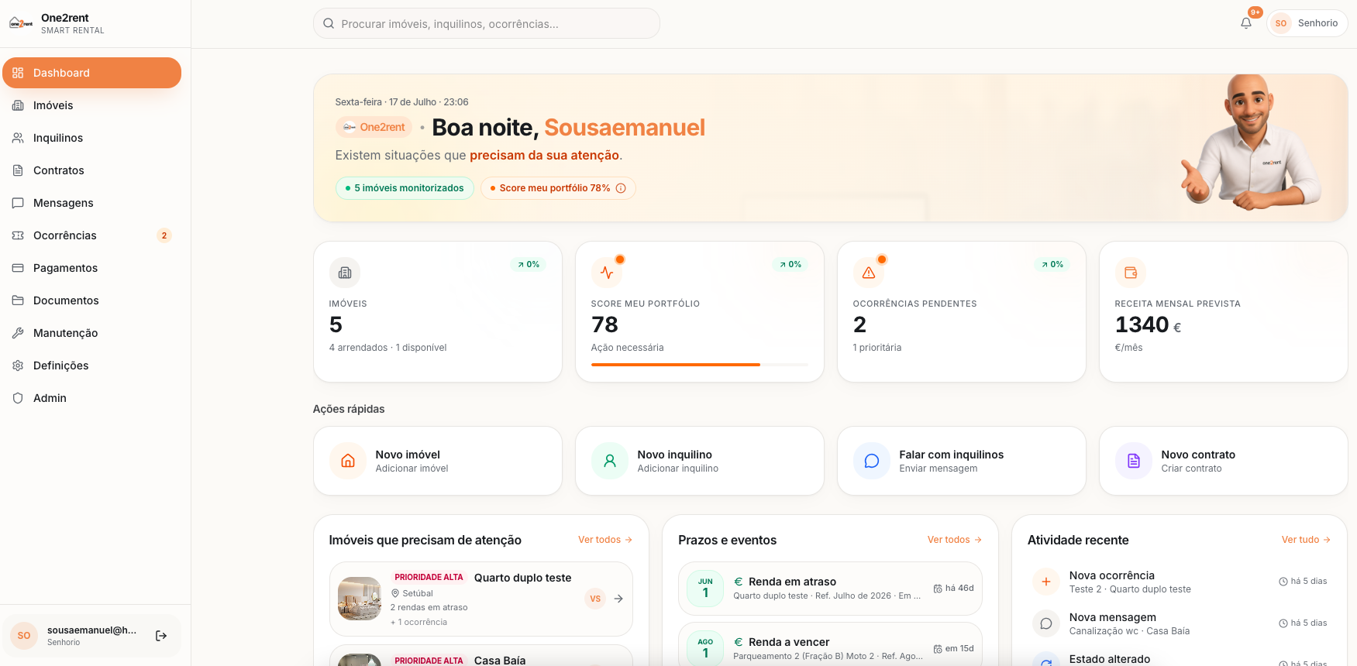Click the 0% trend badge on Imóveis card
The height and width of the screenshot is (666, 1357).
pos(529,264)
